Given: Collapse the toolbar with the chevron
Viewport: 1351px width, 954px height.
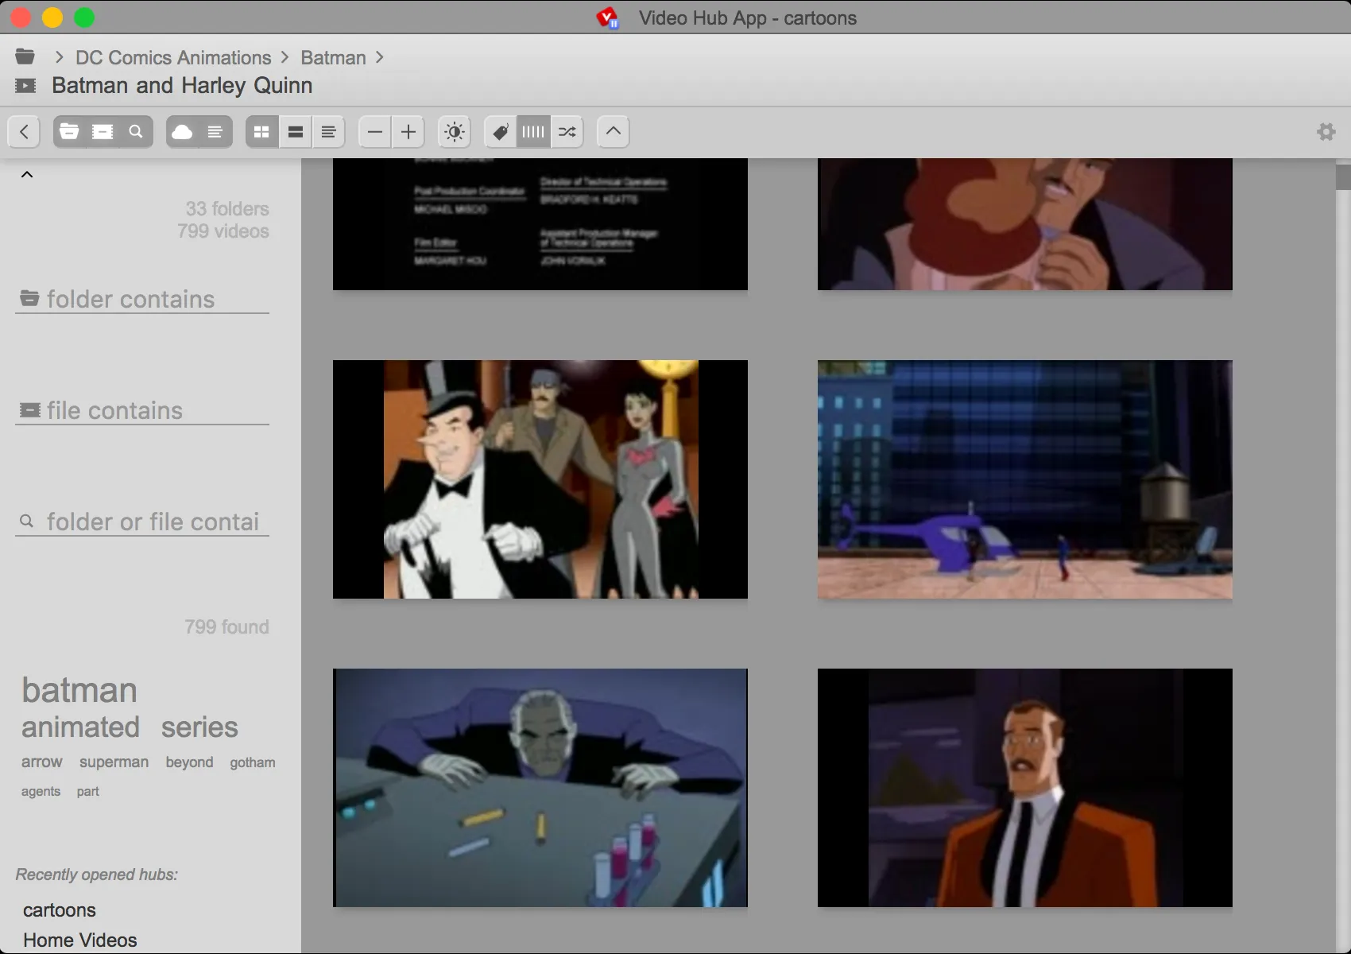Looking at the screenshot, I should (x=613, y=131).
